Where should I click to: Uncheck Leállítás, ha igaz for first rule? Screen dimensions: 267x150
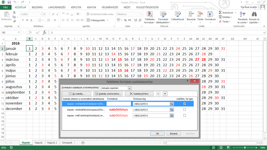pyautogui.click(x=184, y=104)
